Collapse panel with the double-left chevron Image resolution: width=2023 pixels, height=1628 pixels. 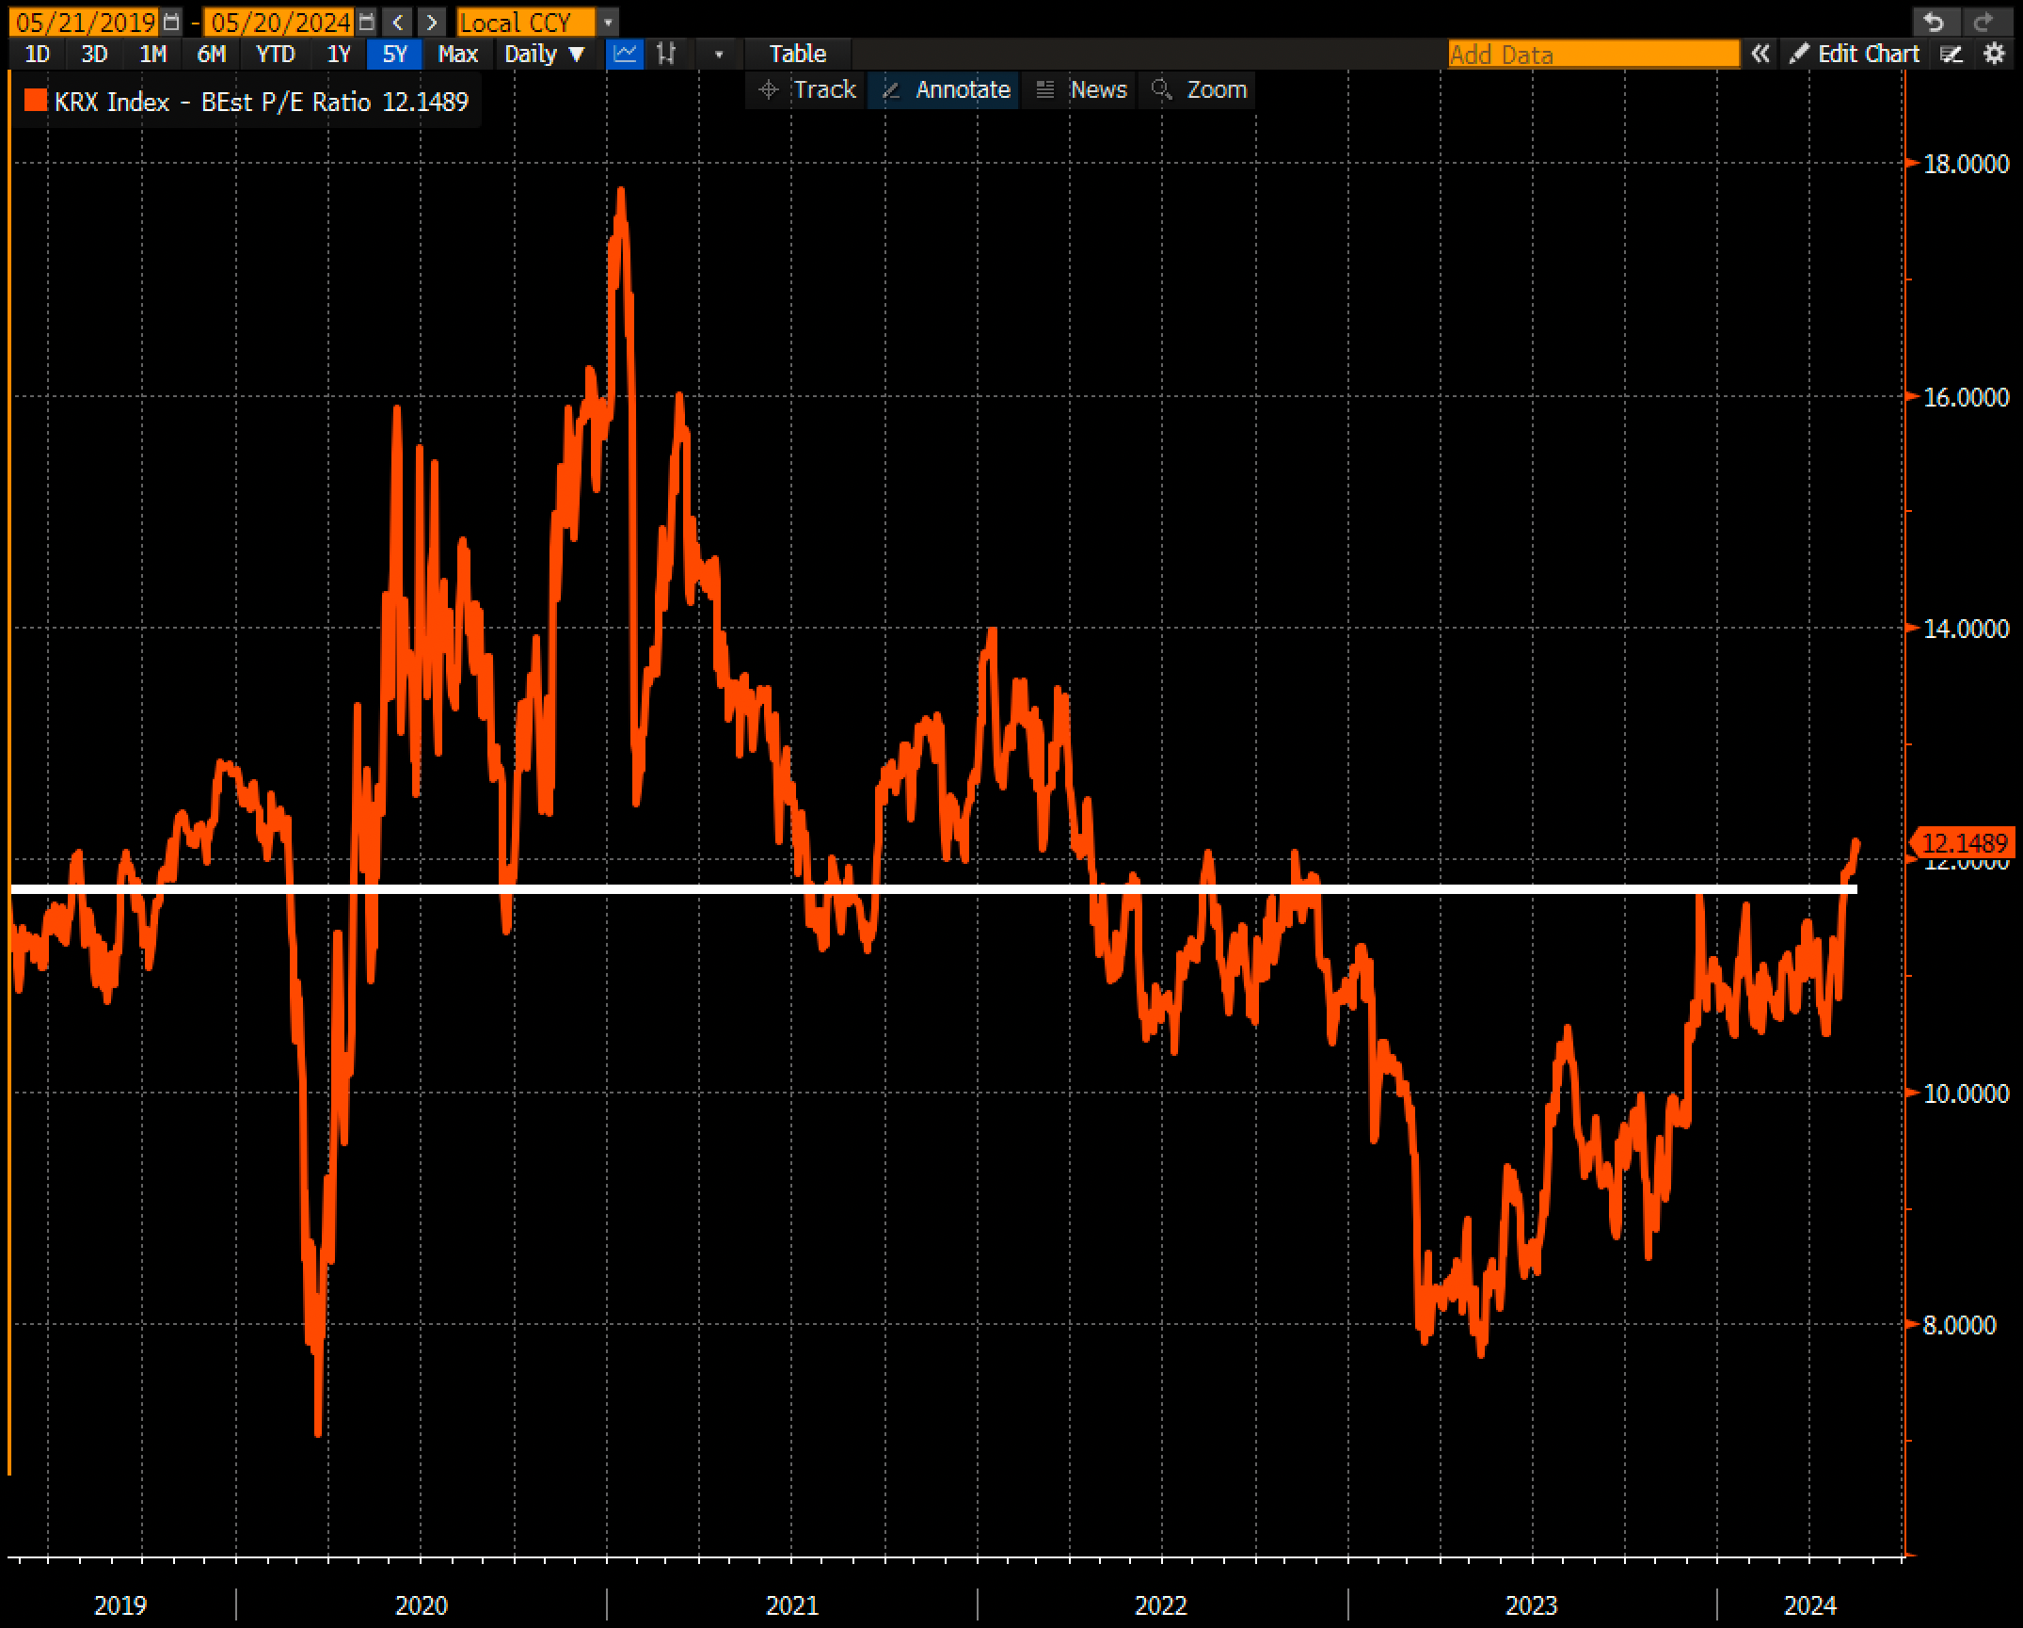(x=1760, y=55)
